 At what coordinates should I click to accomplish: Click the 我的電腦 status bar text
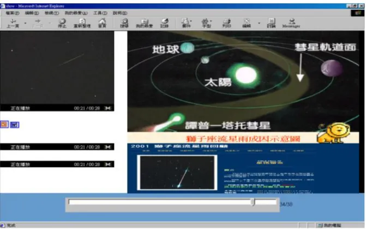tap(332, 226)
